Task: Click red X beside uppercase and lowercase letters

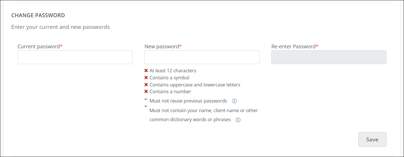Action: click(x=146, y=85)
